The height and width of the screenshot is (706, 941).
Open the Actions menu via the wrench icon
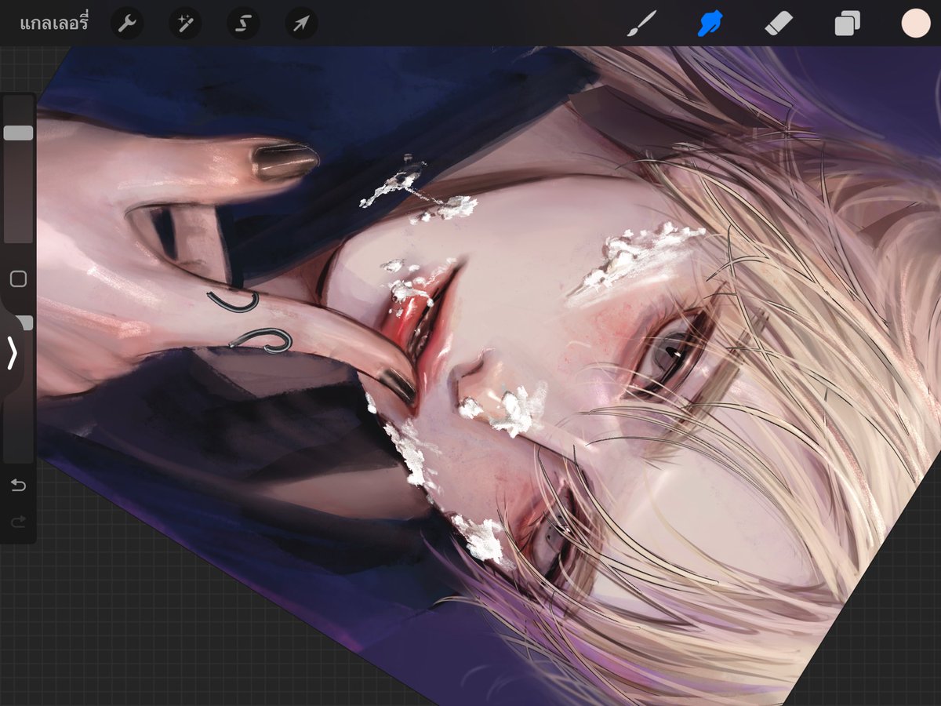(x=125, y=23)
